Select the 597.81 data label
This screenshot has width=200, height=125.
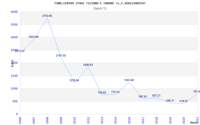(x=143, y=96)
